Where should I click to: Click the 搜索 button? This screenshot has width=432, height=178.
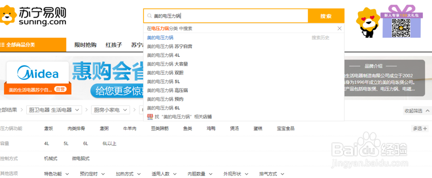pos(326,16)
